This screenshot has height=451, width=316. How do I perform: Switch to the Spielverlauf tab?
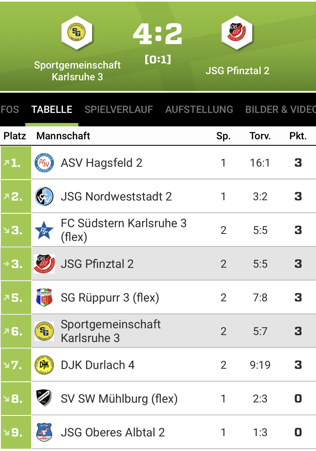point(119,110)
